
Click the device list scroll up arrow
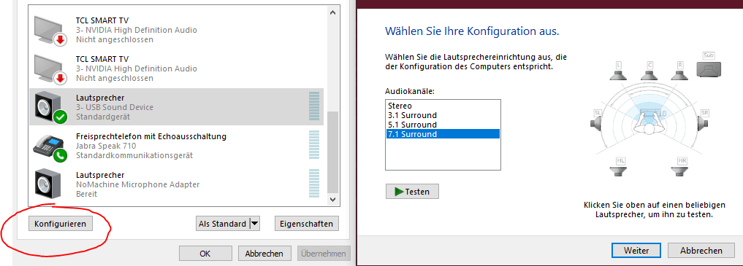(332, 12)
